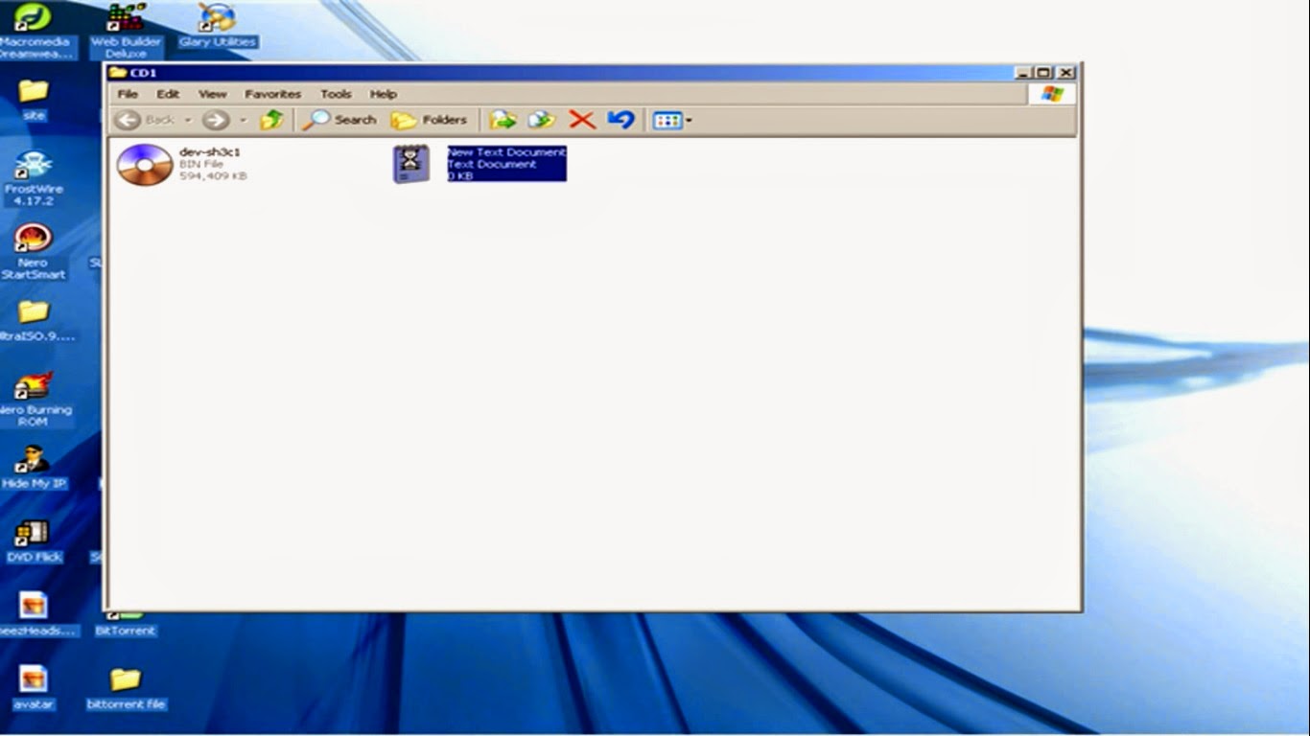Select the bittorrent file folder on desktop

(x=126, y=689)
